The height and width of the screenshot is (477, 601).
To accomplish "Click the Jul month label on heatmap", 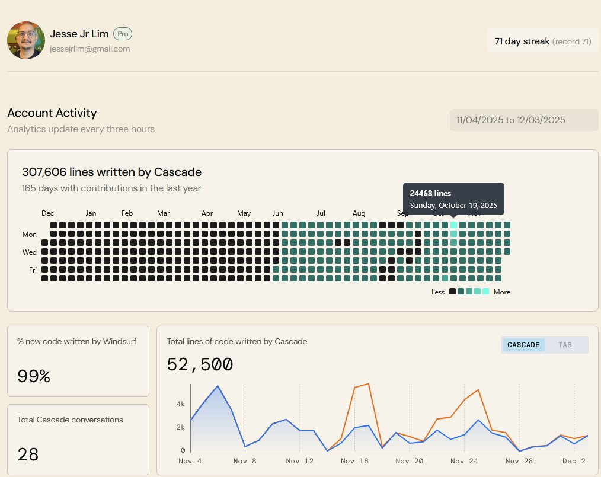I will click(321, 213).
